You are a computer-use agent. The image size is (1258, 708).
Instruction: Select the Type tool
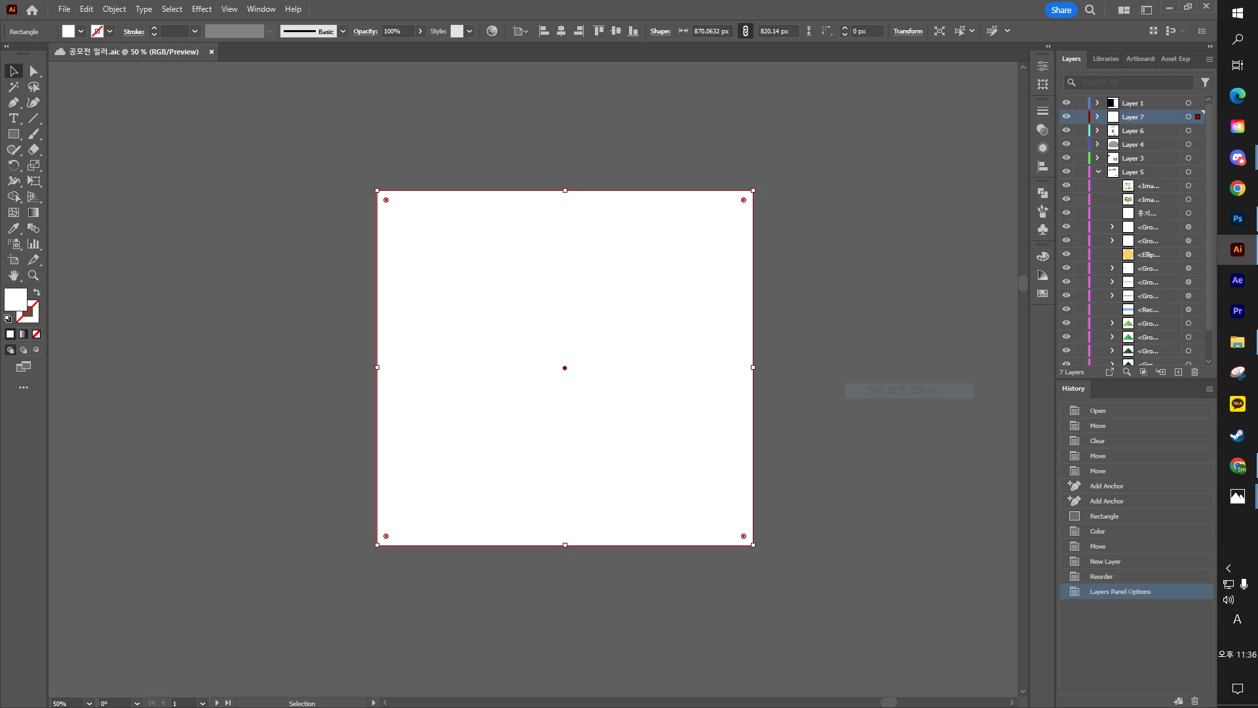(13, 118)
